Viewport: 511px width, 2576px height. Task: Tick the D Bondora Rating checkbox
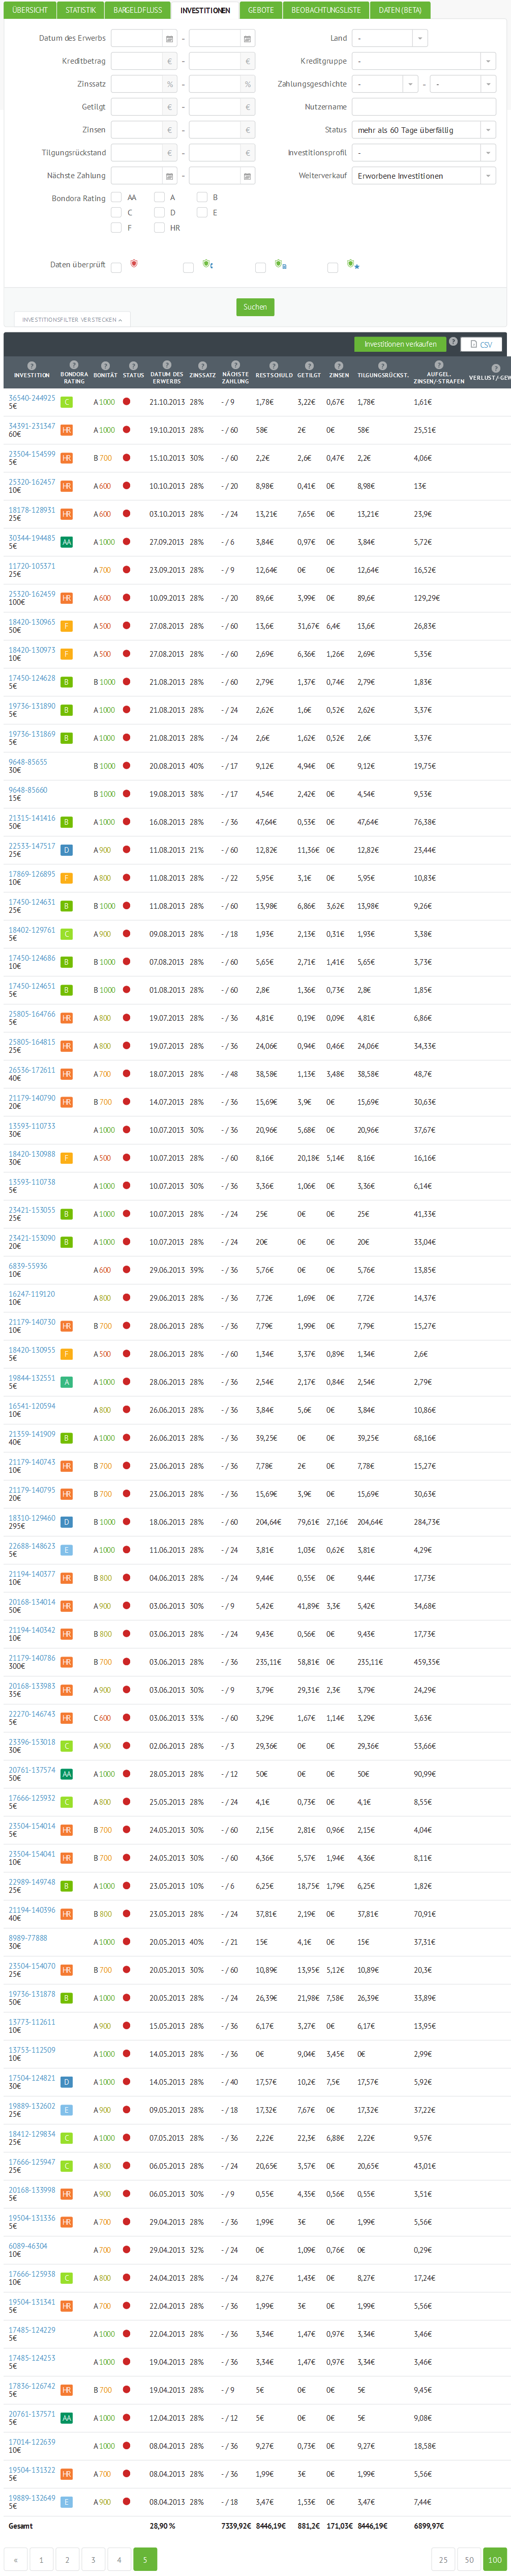[160, 212]
